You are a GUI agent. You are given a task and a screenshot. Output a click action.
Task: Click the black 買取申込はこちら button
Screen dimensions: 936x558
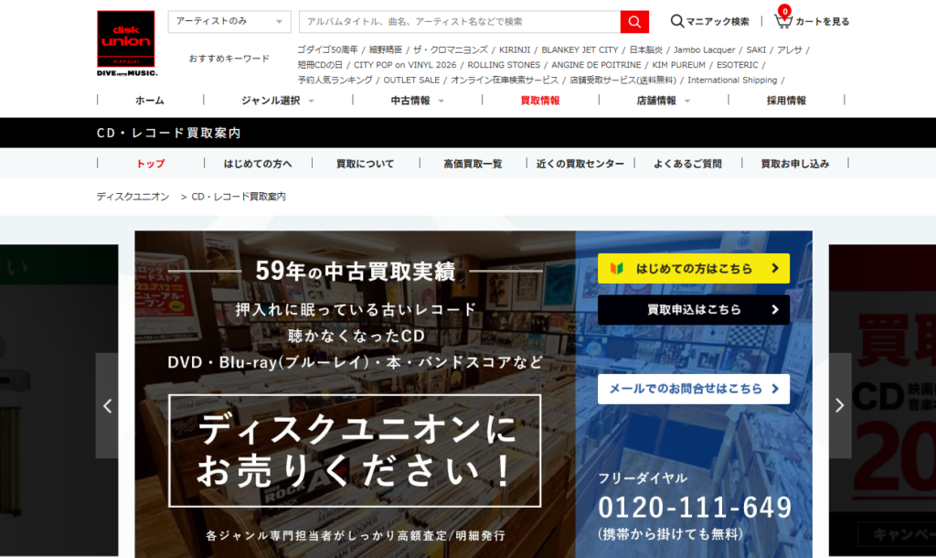click(694, 309)
